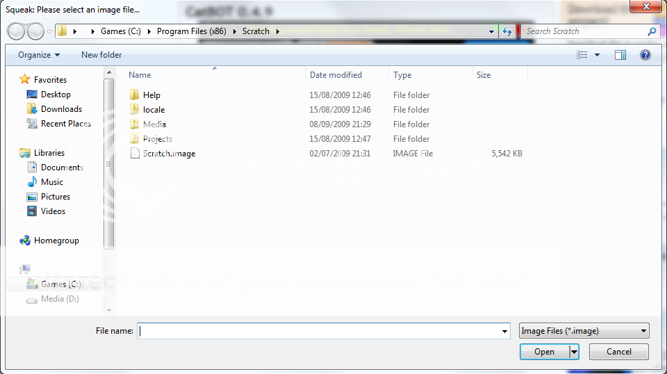Screen dimensions: 667x374
Task: Click the navigation pane scrollbar thumb
Action: pos(109,163)
